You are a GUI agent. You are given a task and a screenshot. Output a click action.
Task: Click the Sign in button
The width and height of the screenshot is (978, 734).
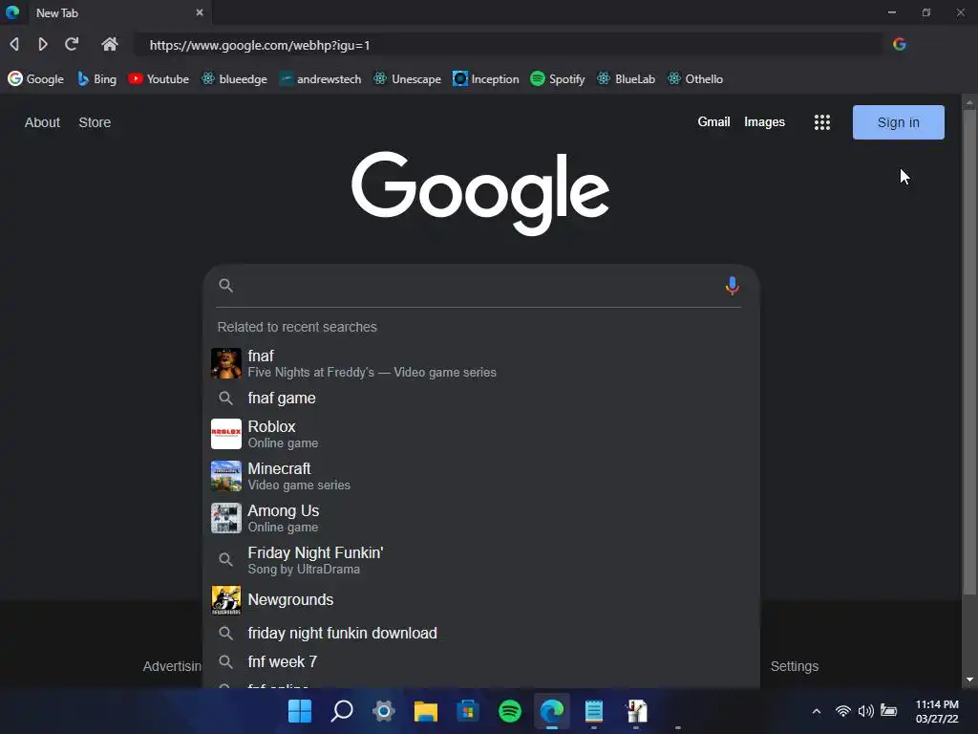coord(898,122)
